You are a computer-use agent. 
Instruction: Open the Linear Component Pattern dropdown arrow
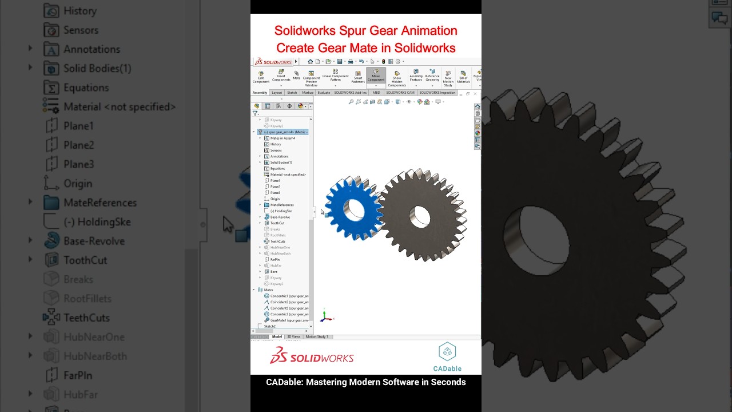pyautogui.click(x=335, y=86)
